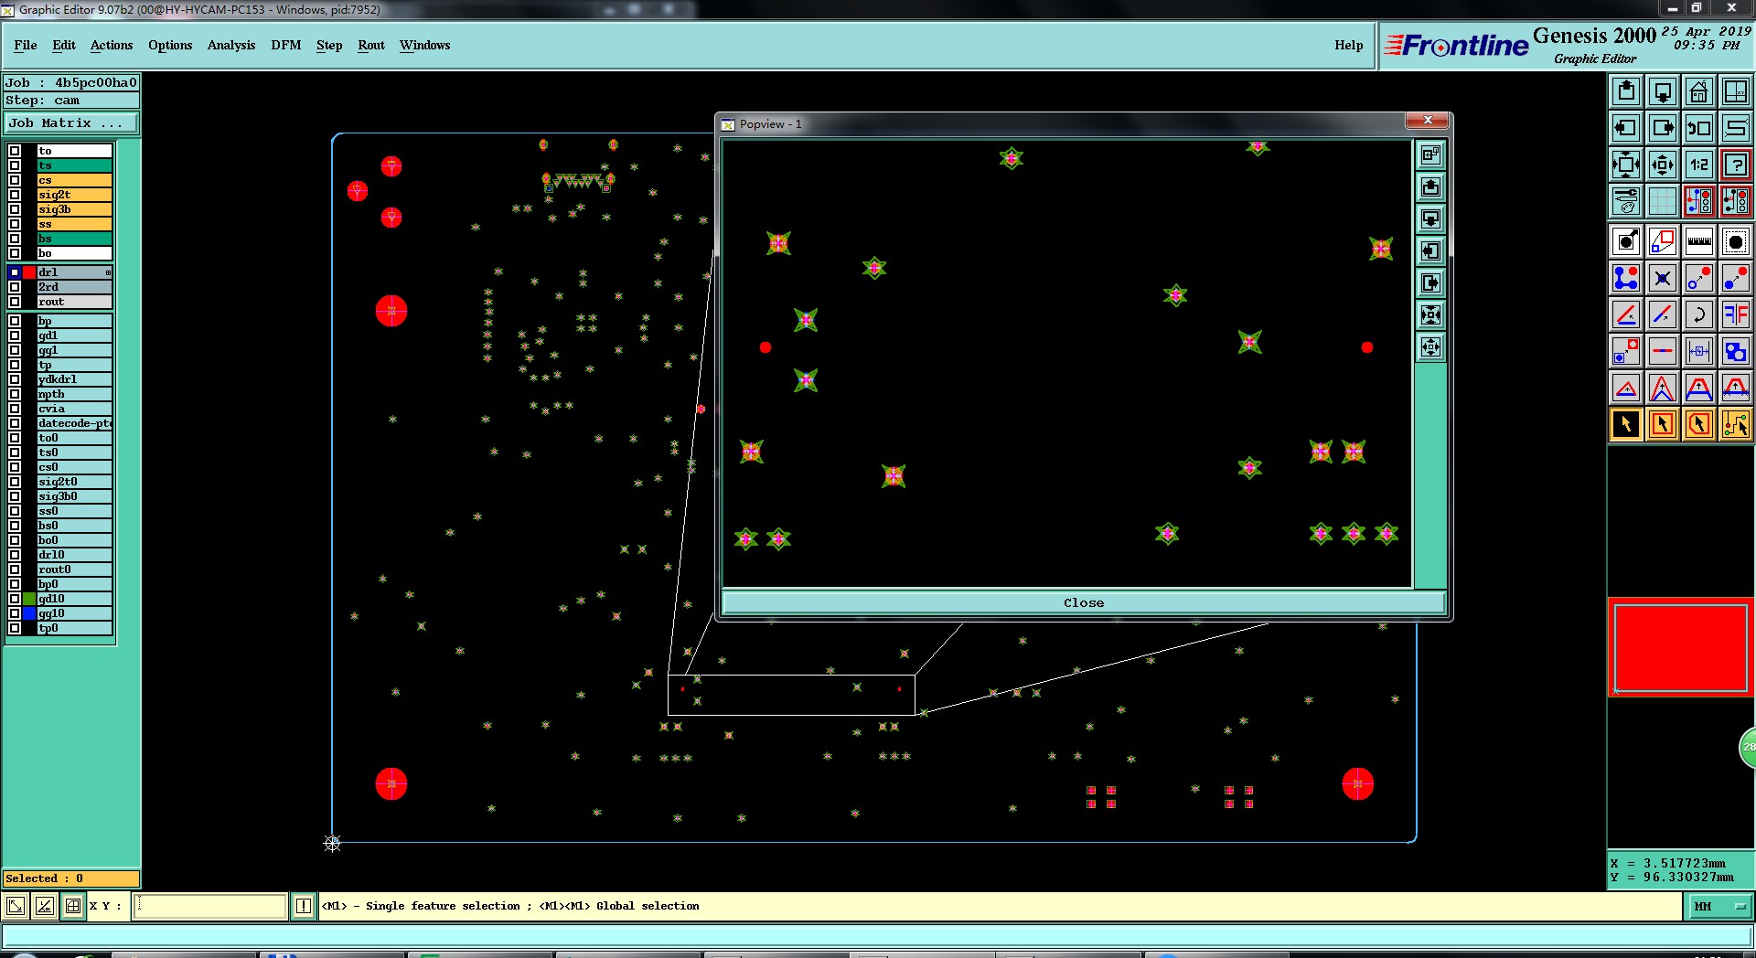
Task: Select the net selection tool icon
Action: [1735, 424]
